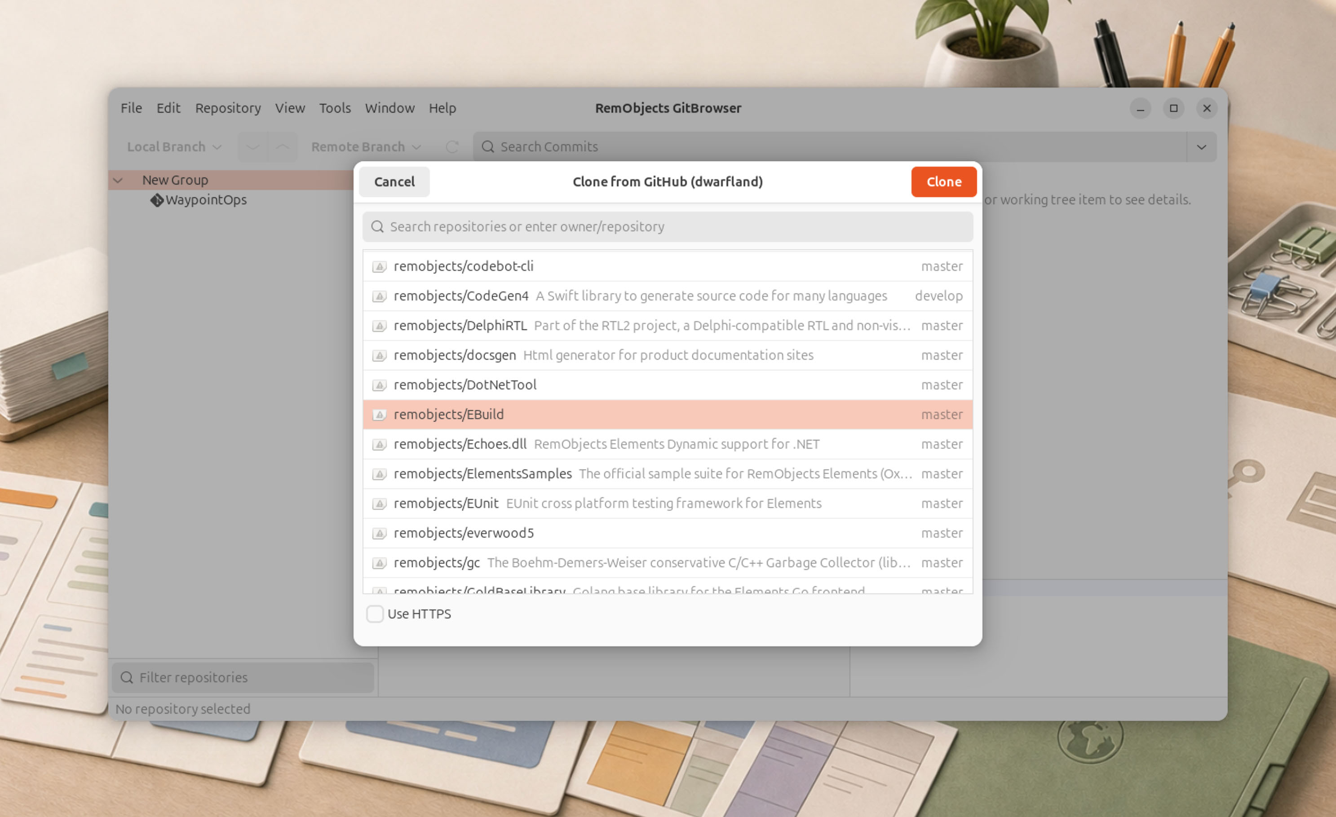
Task: Click the repository icon beside remobjects/DelphiRTL
Action: pos(379,326)
